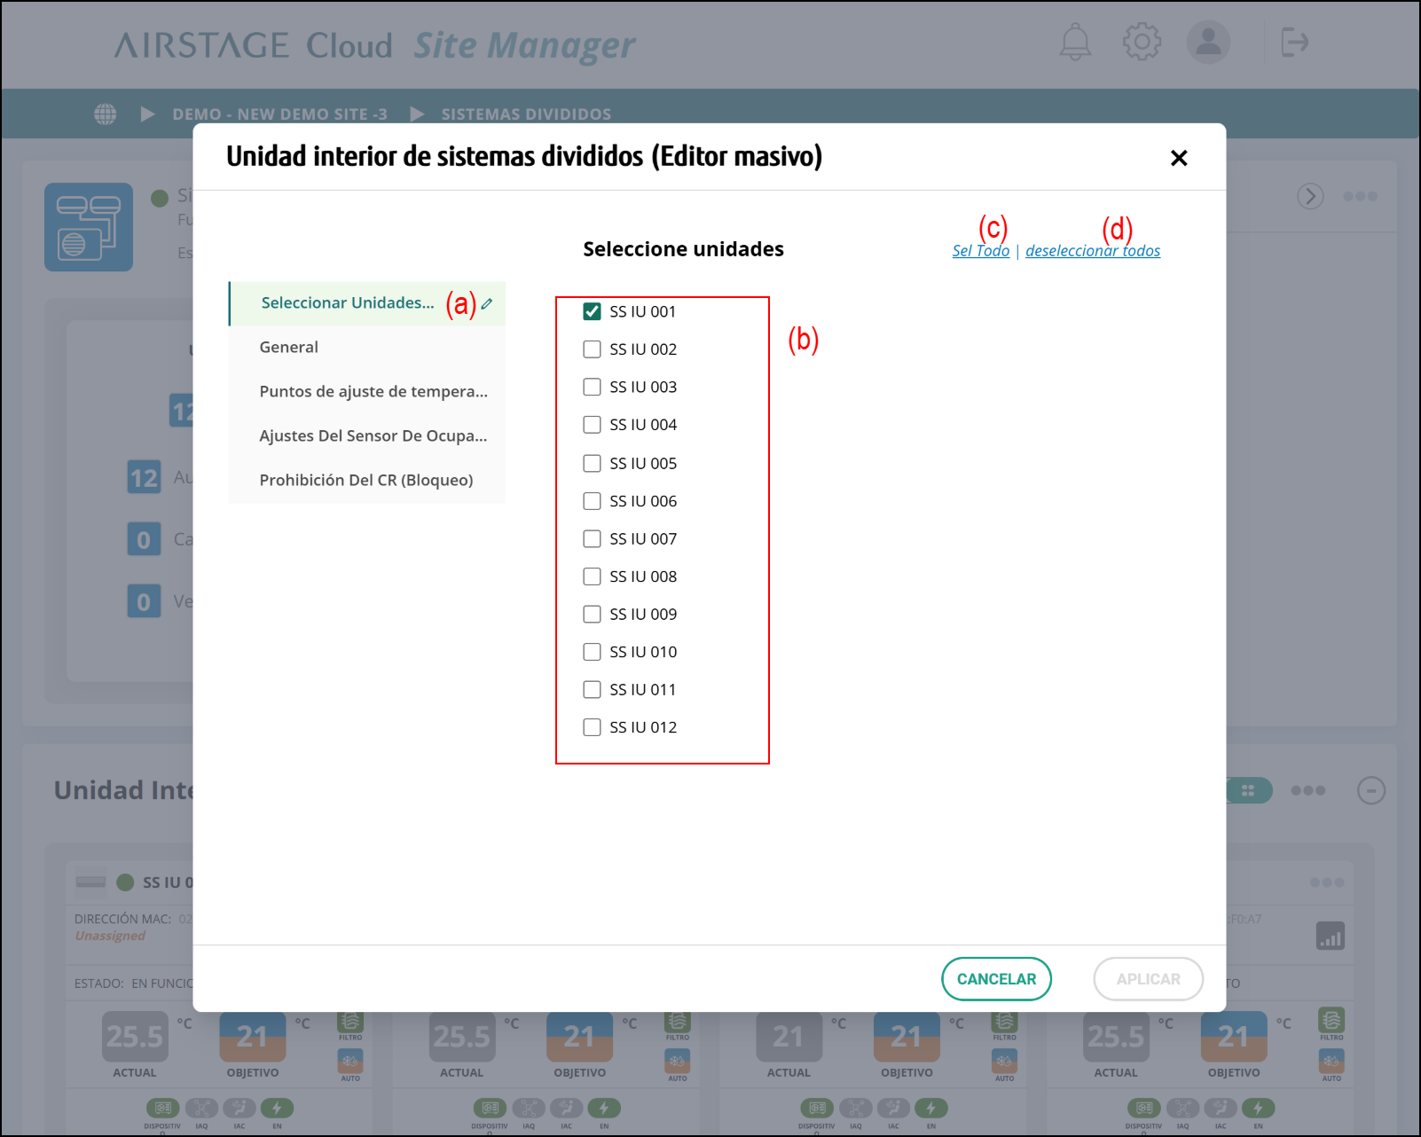
Task: Click the Sel Todo link
Action: pos(980,251)
